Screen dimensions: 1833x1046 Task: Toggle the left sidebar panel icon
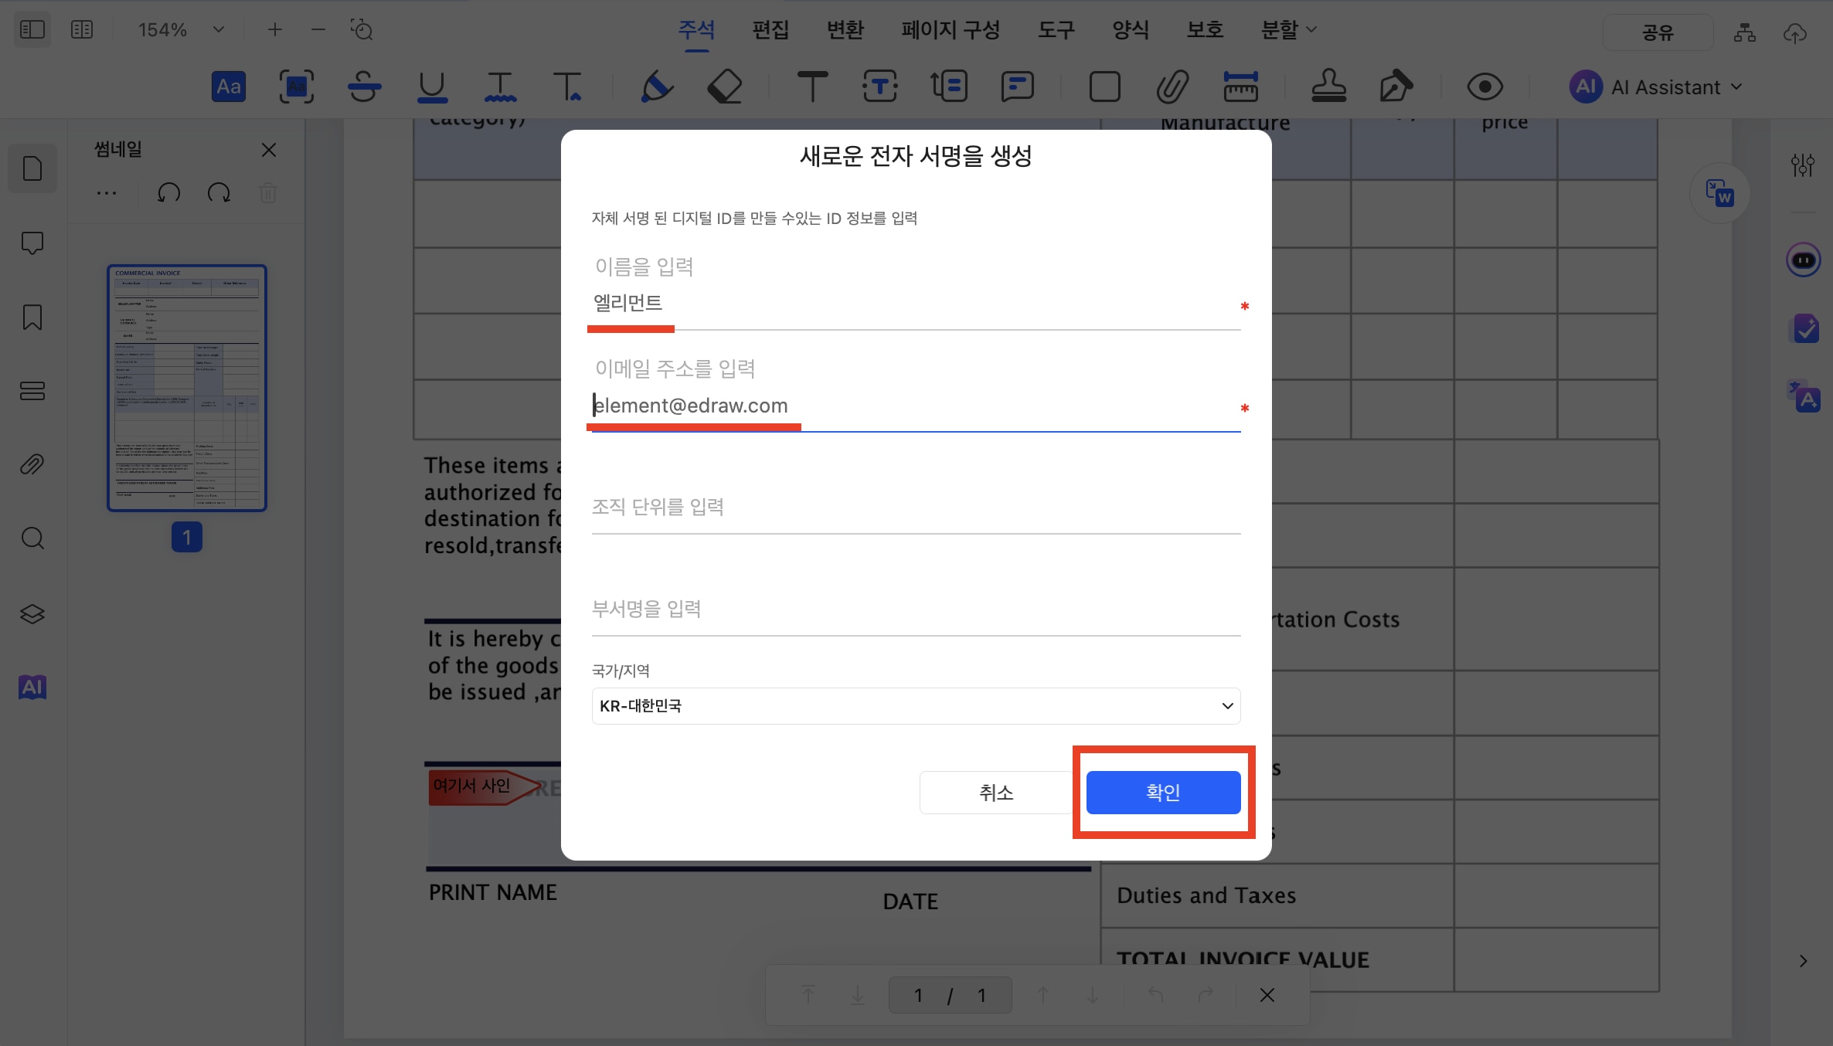(x=32, y=30)
